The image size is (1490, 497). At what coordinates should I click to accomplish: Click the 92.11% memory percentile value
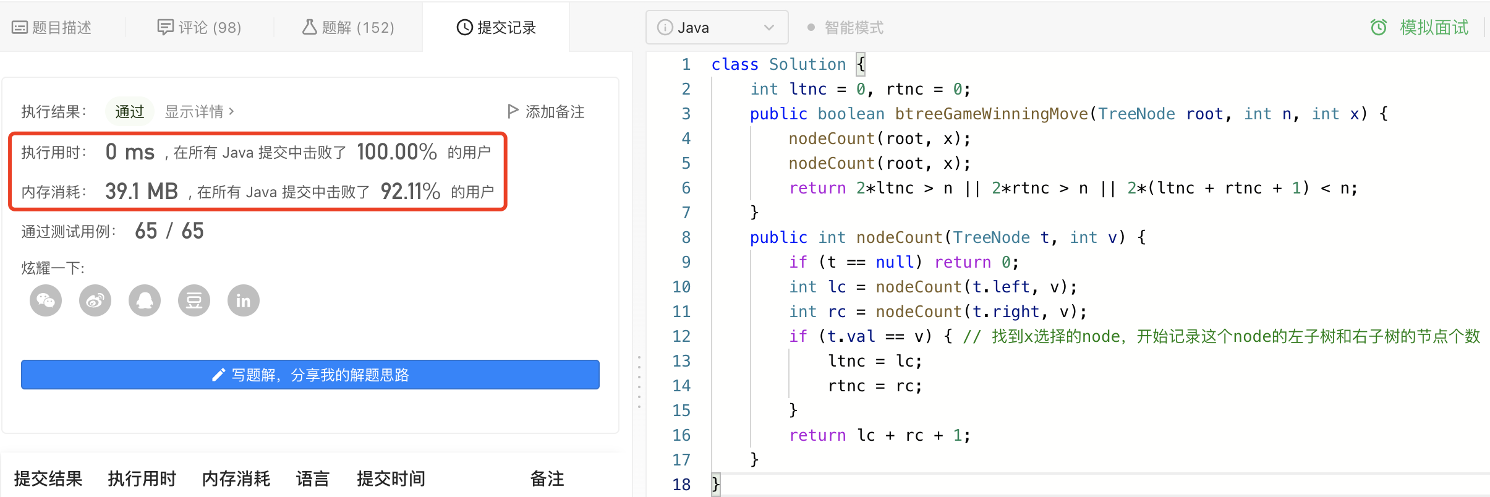[411, 191]
